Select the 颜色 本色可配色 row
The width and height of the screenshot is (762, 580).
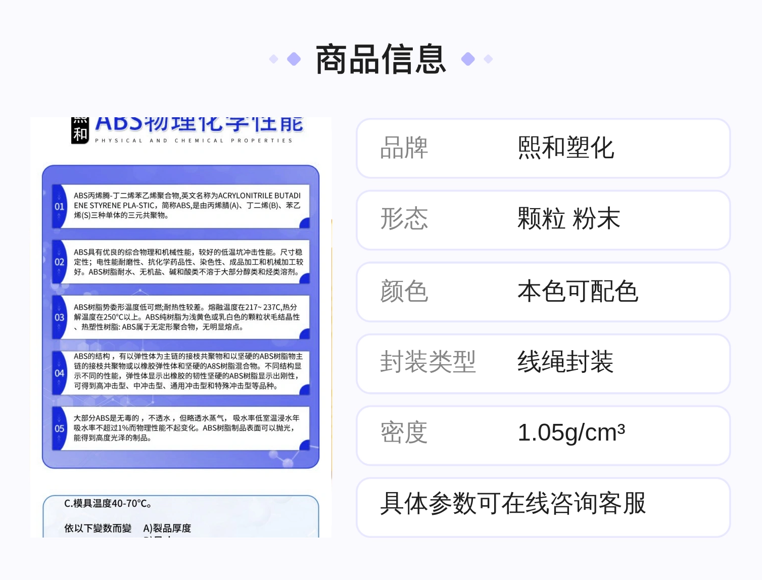click(543, 292)
